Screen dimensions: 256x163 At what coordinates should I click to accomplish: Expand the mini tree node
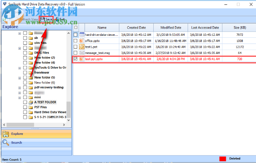pos(20,98)
